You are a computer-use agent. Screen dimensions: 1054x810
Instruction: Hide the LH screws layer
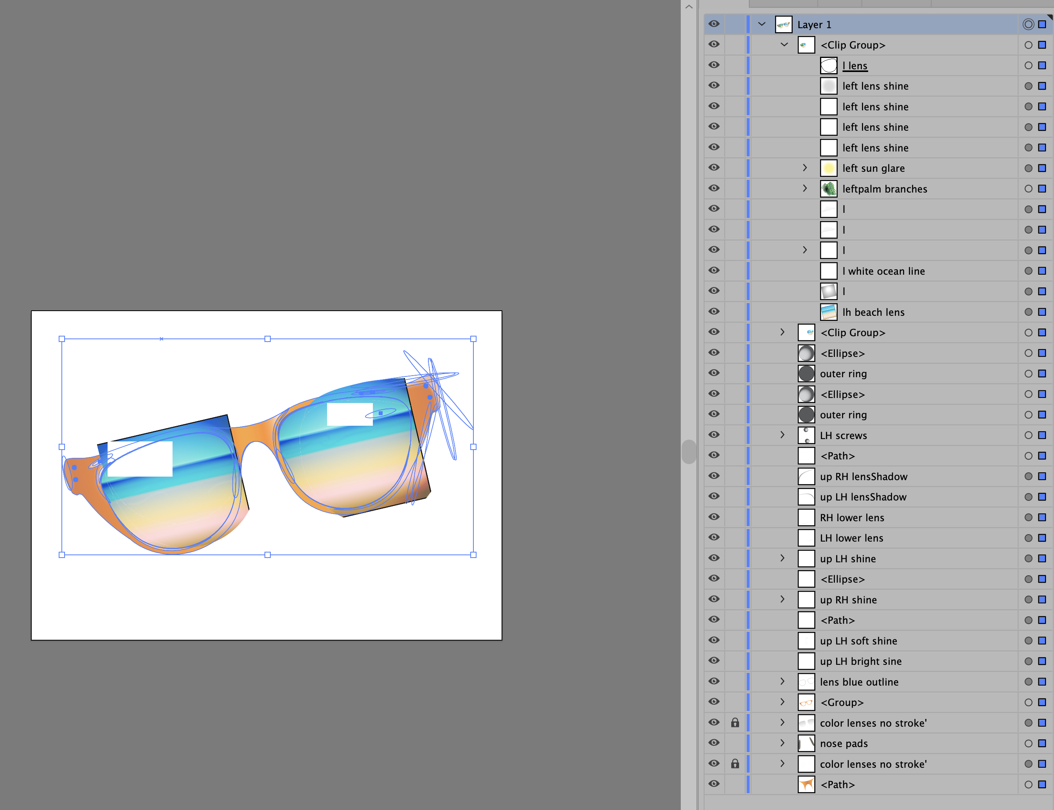click(714, 435)
